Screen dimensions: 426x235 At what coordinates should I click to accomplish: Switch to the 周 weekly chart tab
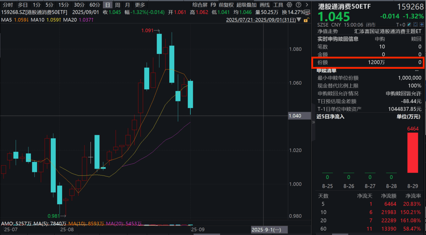[x=117, y=5]
